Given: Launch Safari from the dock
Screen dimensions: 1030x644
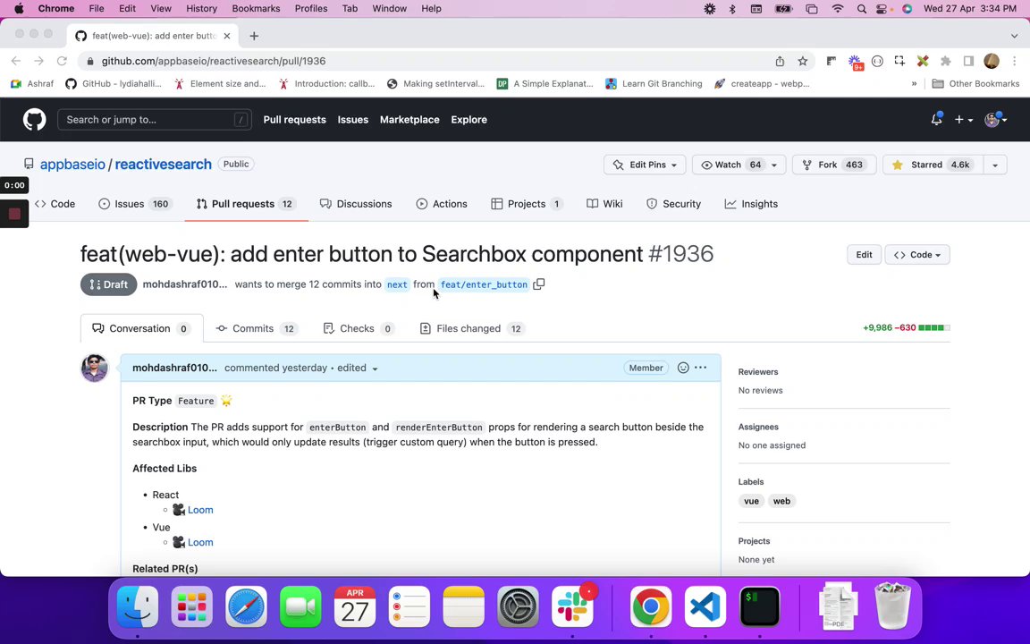Looking at the screenshot, I should (247, 606).
